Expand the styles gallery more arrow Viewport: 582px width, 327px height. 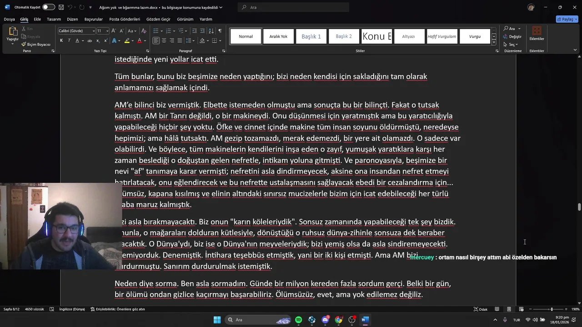tap(494, 43)
